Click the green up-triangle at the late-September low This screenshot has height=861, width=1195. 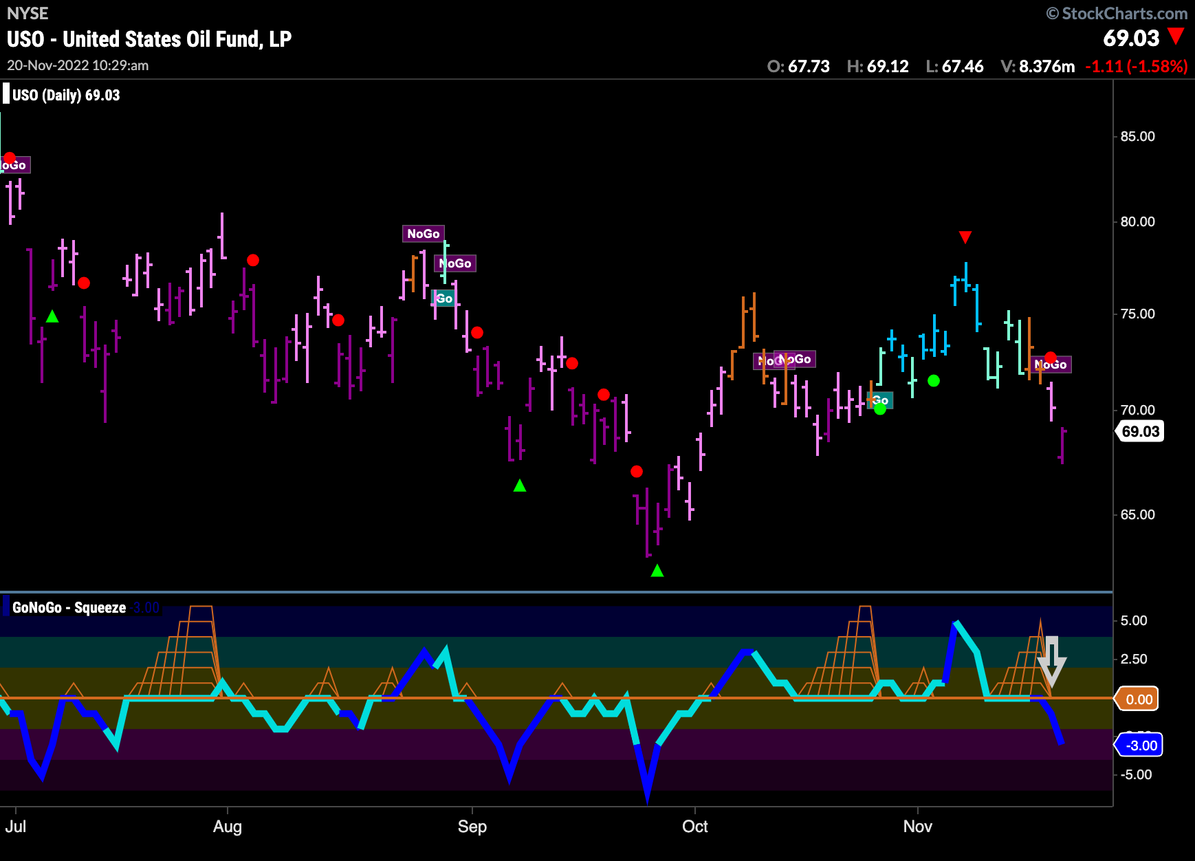point(657,570)
